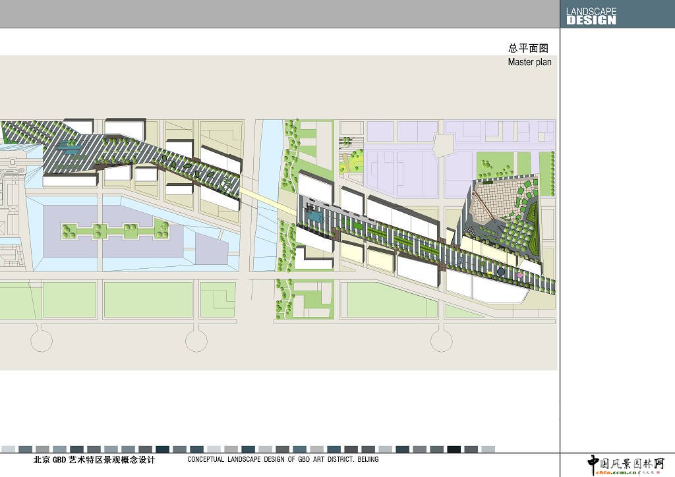The image size is (675, 477).
Task: Click the 'CONCEPTUAL LANDSCAPE DESIGN' English caption
Action: coord(283,460)
